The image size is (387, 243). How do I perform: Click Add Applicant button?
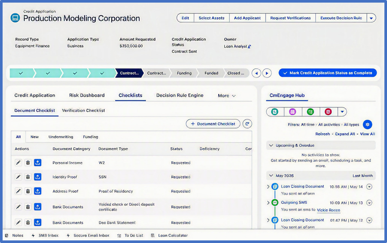click(247, 18)
